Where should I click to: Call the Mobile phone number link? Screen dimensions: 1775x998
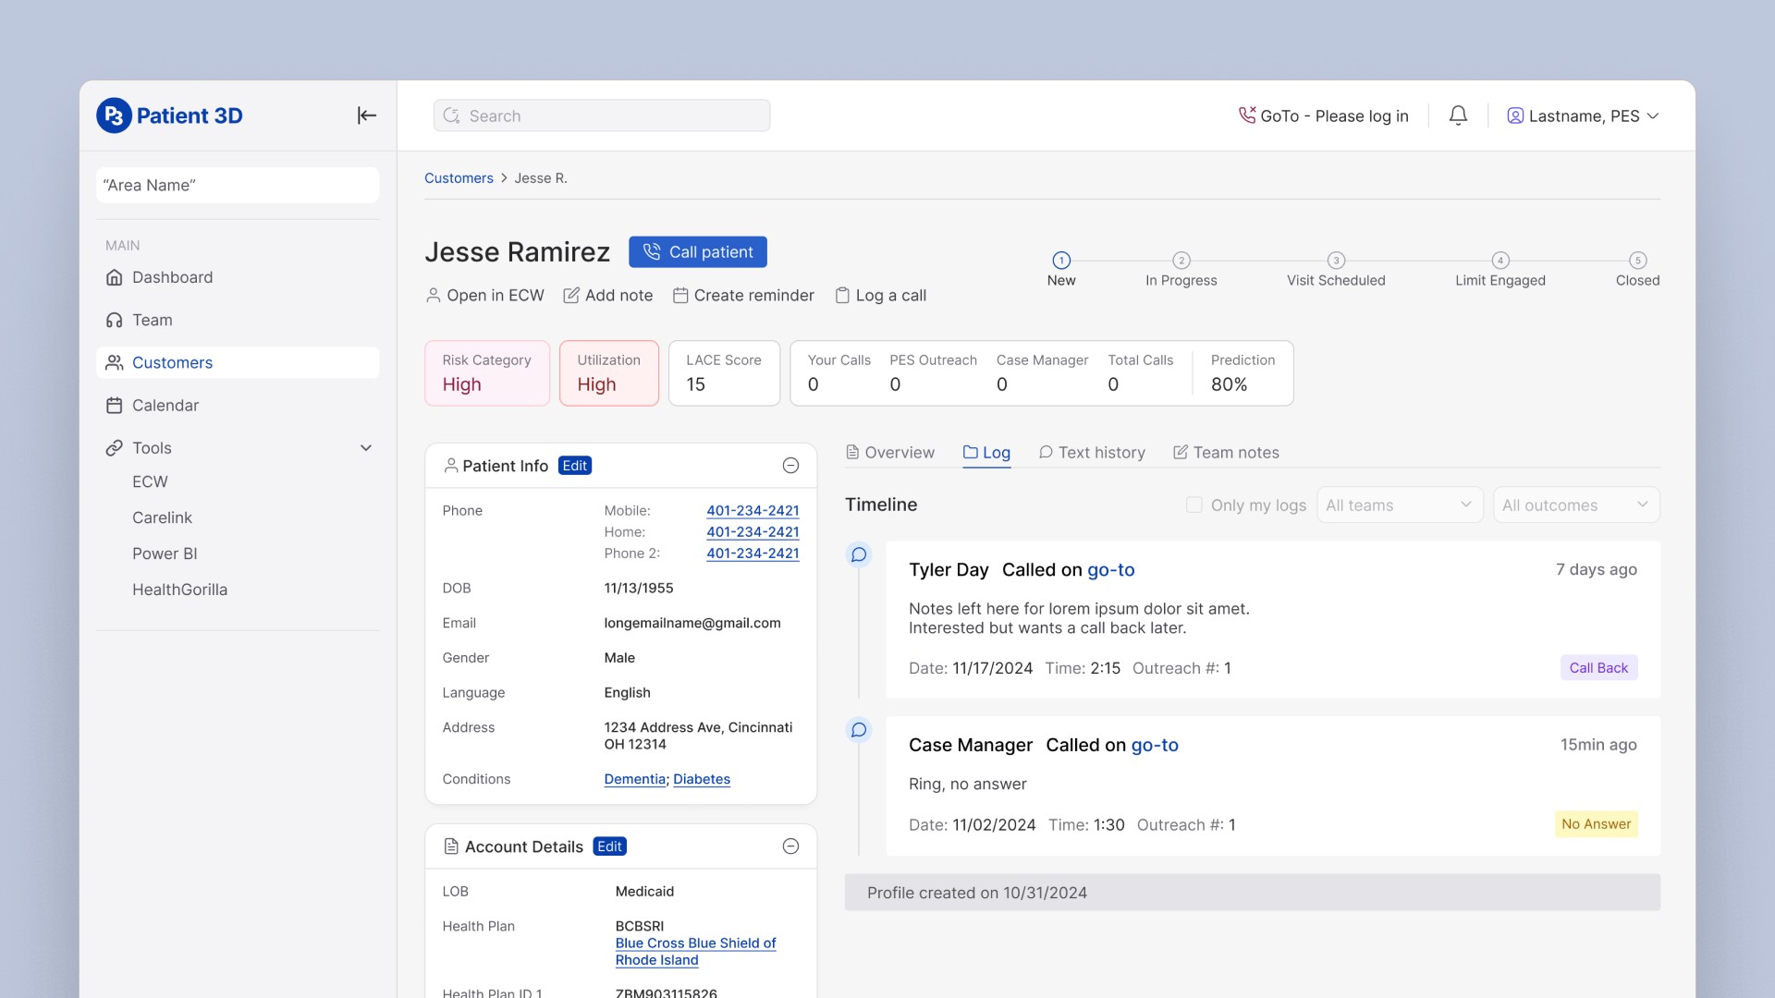[753, 511]
